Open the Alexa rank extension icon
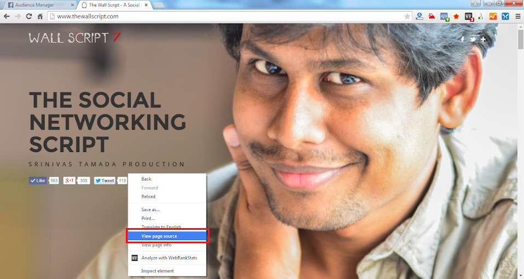The image size is (524, 279). pos(419,16)
